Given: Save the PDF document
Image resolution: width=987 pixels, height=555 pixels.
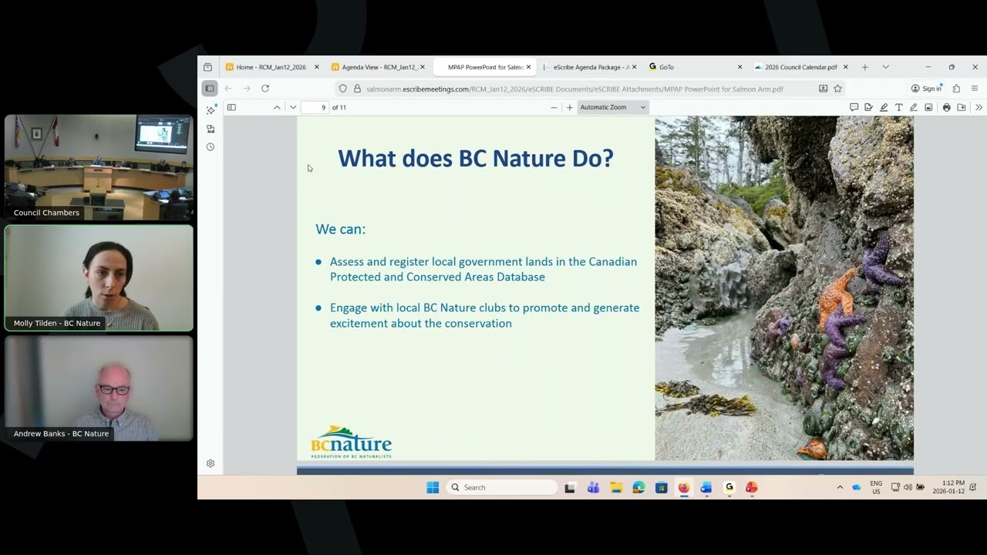Looking at the screenshot, I should 962,107.
